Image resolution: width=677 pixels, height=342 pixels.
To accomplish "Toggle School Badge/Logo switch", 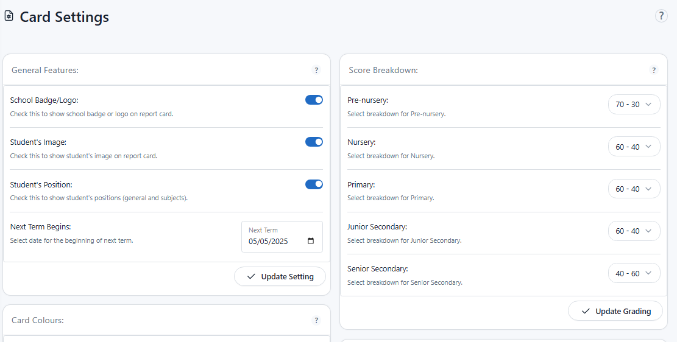I will (314, 100).
